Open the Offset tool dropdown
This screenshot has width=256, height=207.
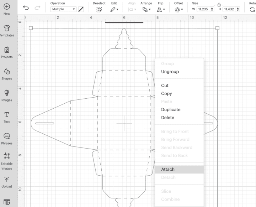pos(178,9)
